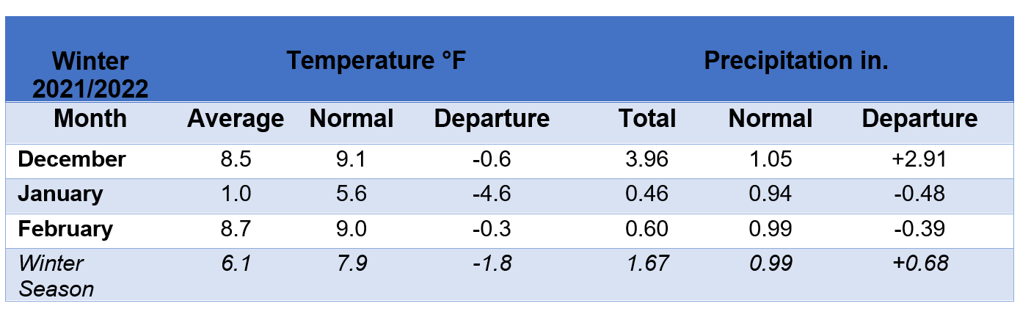Select the December row label
The image size is (1031, 320).
coord(72,159)
